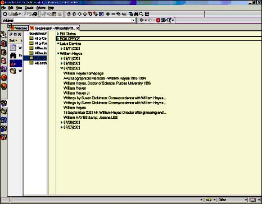Click the magnifying glass toolbar icon

tap(141, 14)
